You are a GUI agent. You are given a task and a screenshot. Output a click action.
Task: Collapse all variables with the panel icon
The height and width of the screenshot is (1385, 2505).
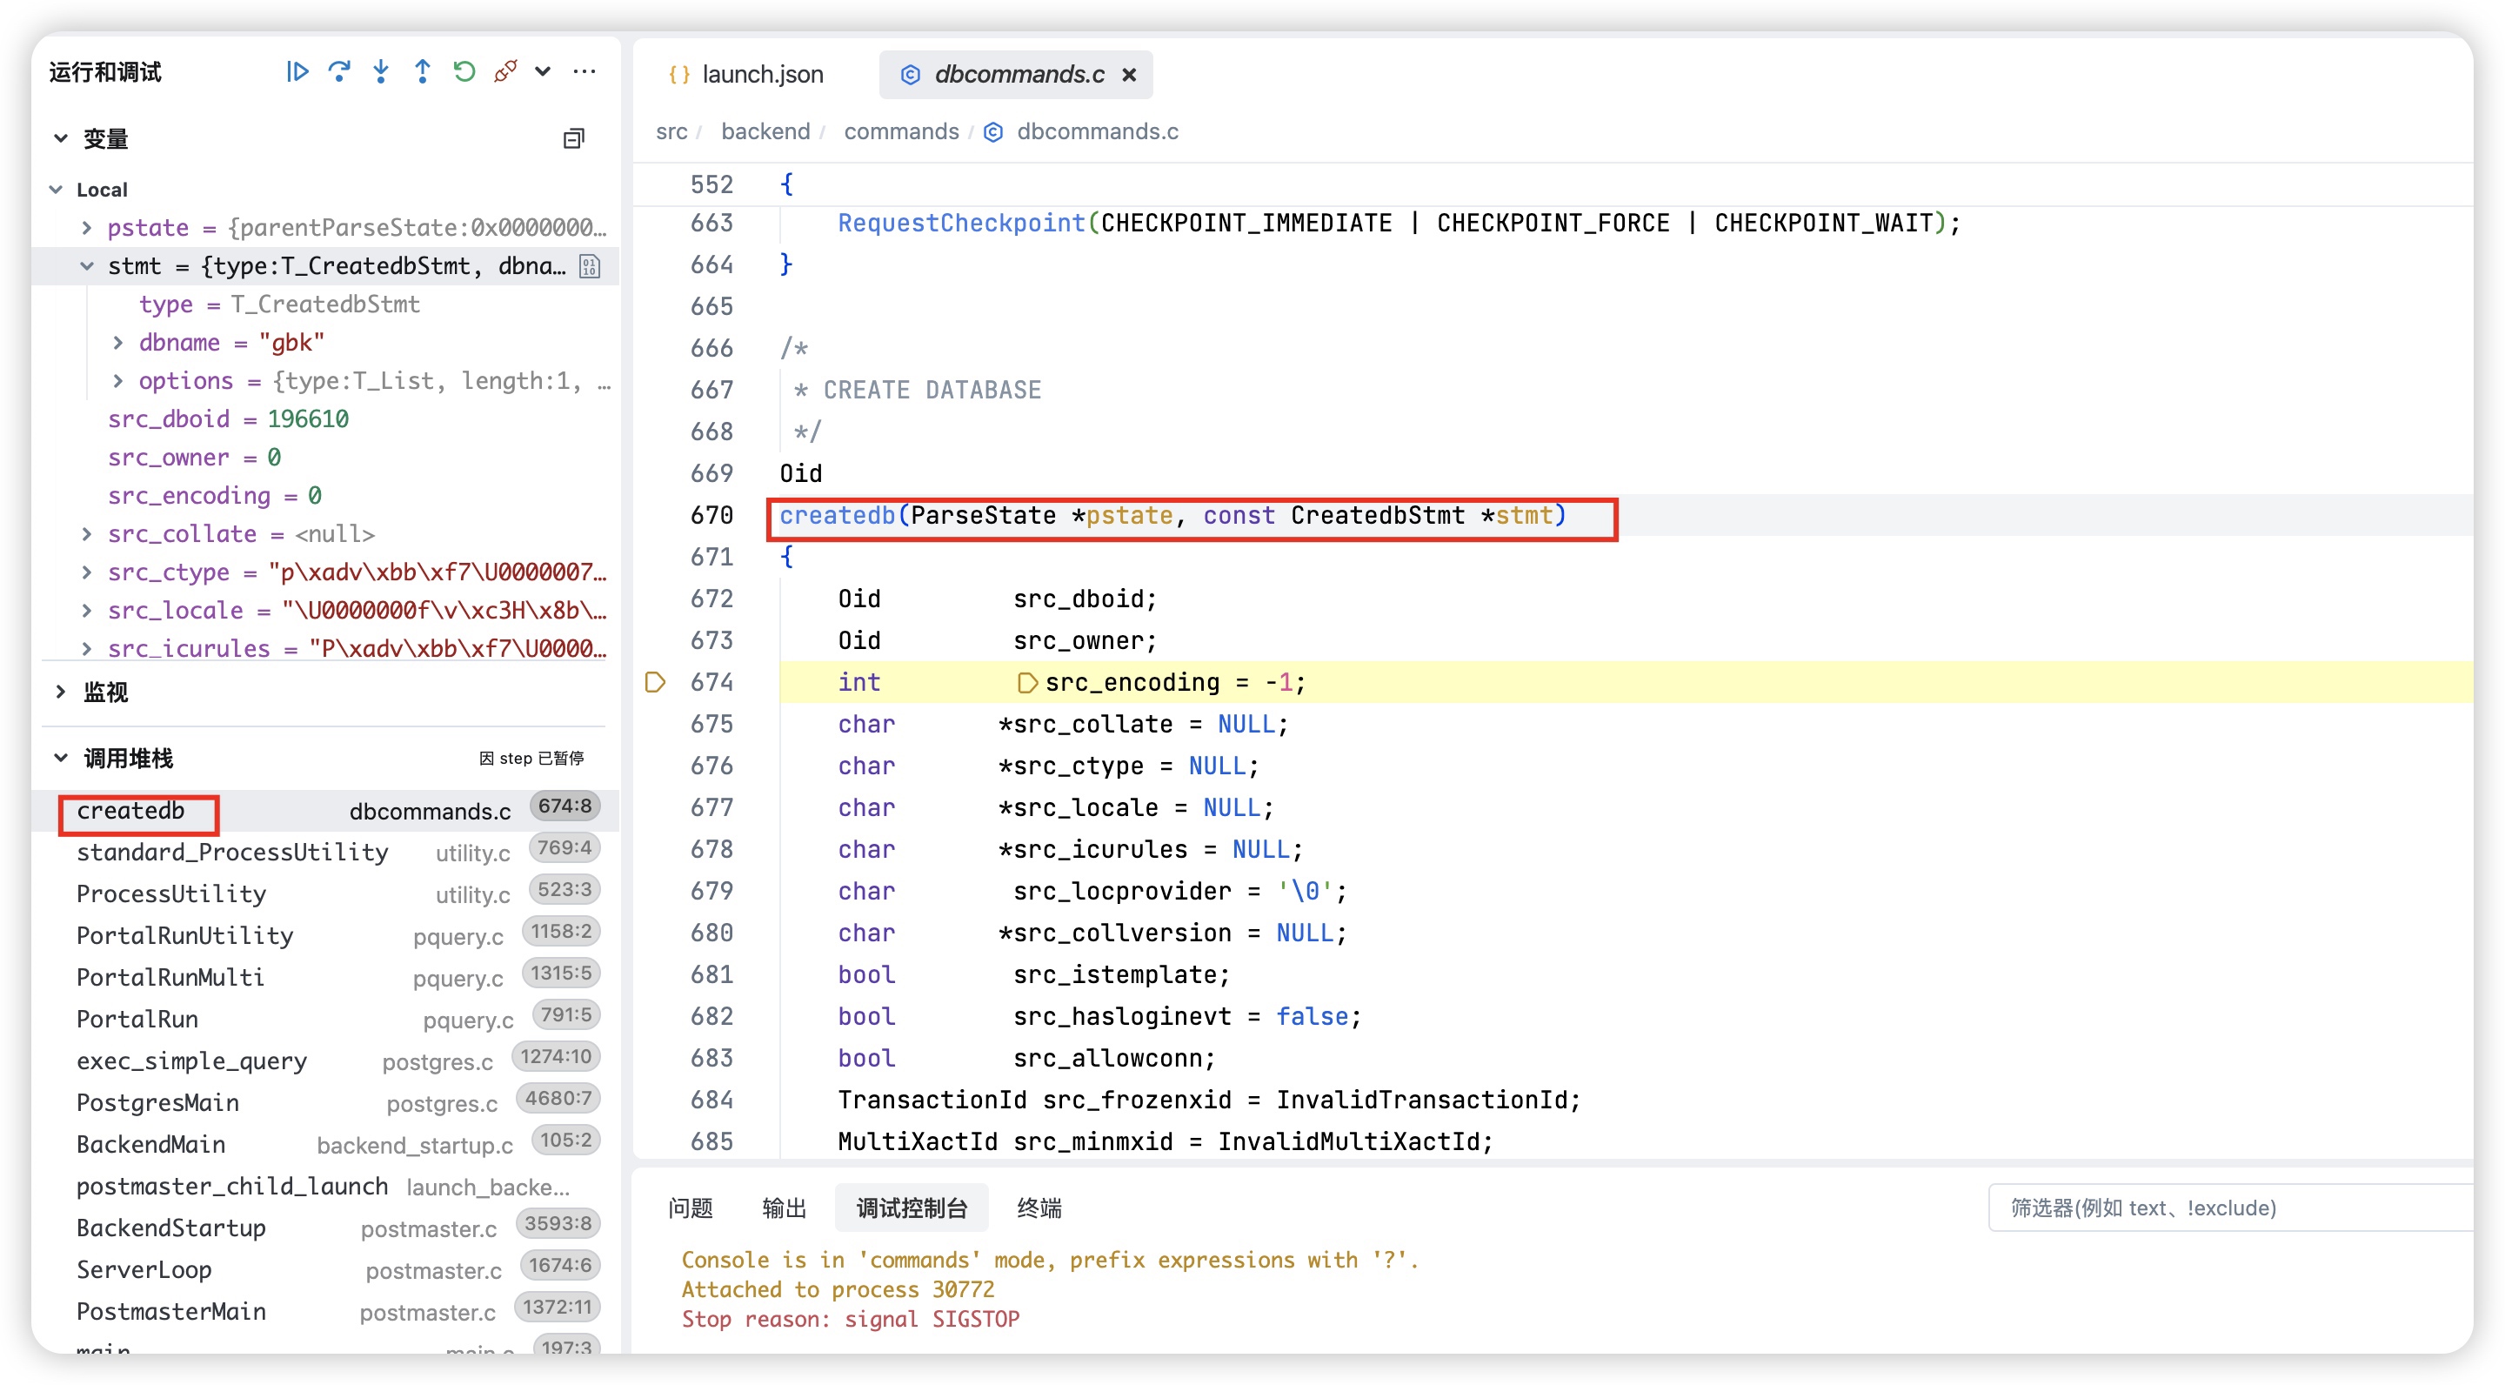(x=574, y=139)
